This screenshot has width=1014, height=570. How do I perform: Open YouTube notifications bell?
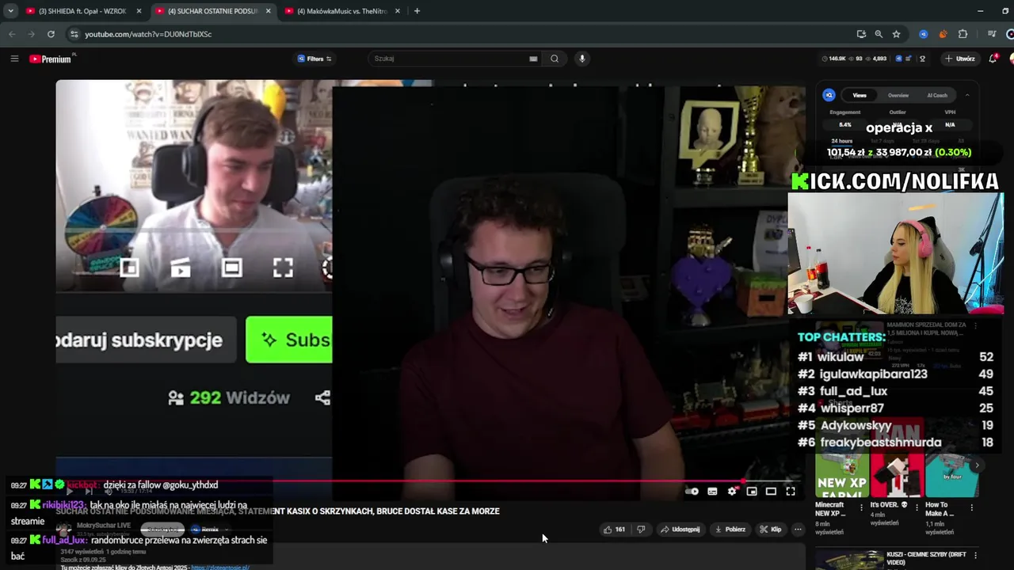pos(993,59)
